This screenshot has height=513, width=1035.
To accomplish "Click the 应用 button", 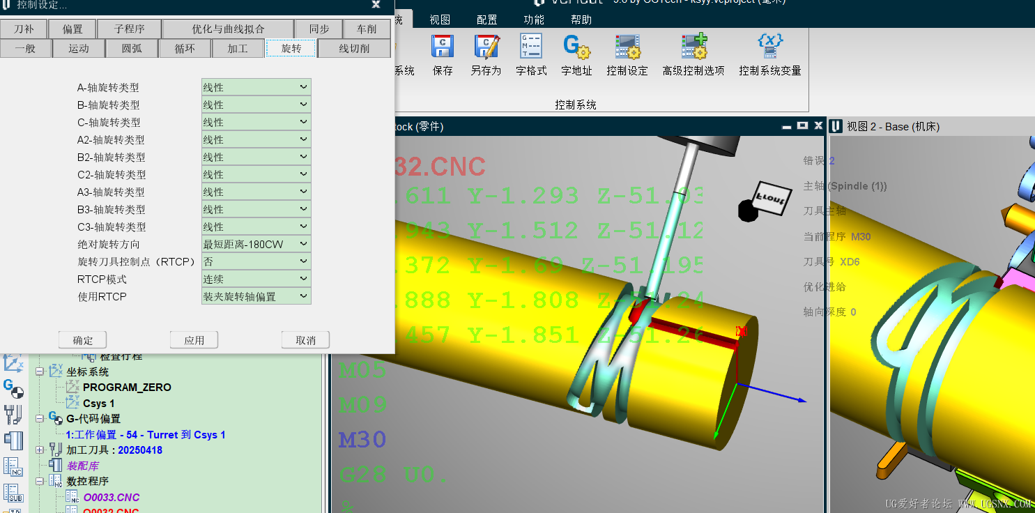I will (x=194, y=340).
